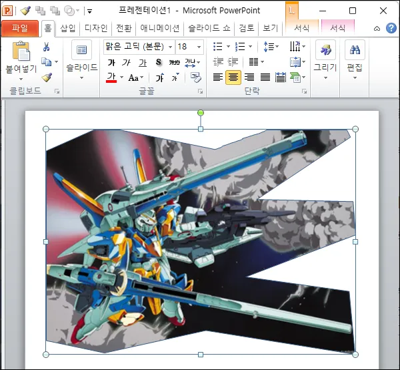
Task: Open font color dropdown arrow
Action: [x=122, y=77]
